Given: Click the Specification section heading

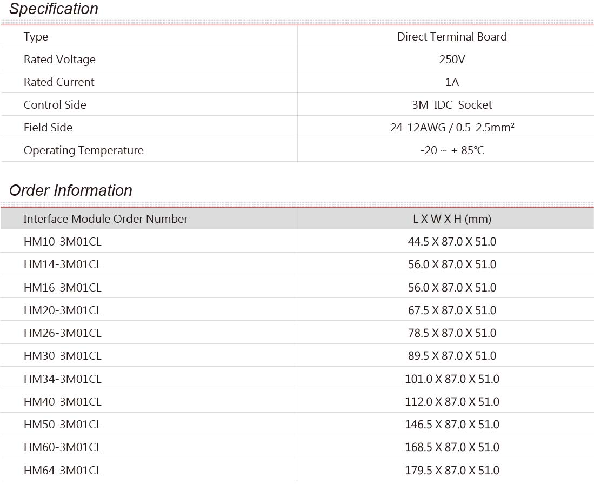Looking at the screenshot, I should point(54,9).
